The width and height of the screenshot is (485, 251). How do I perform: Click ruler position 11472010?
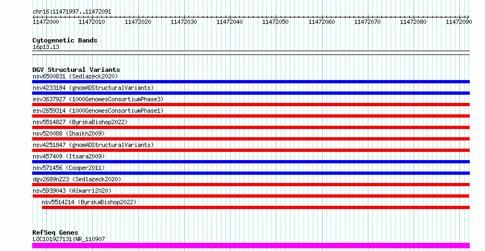(92, 22)
